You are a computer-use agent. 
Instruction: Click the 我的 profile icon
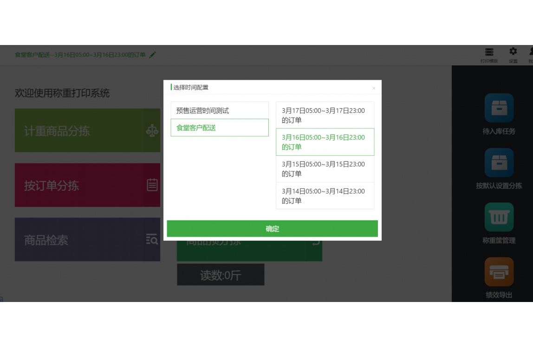531,52
